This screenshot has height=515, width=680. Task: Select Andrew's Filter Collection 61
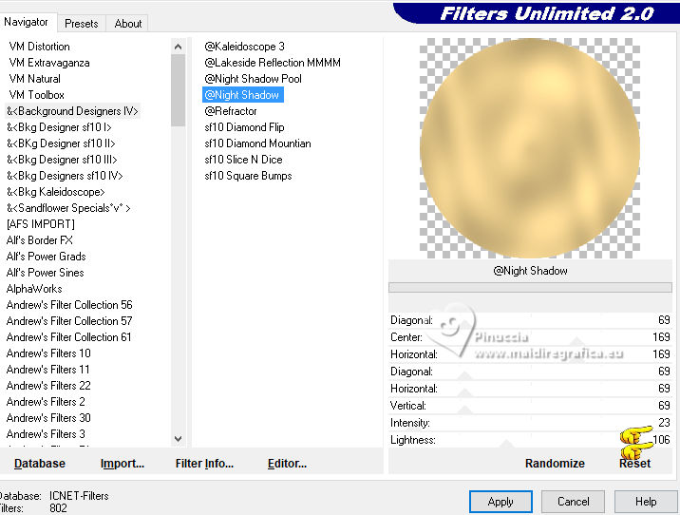pyautogui.click(x=69, y=336)
